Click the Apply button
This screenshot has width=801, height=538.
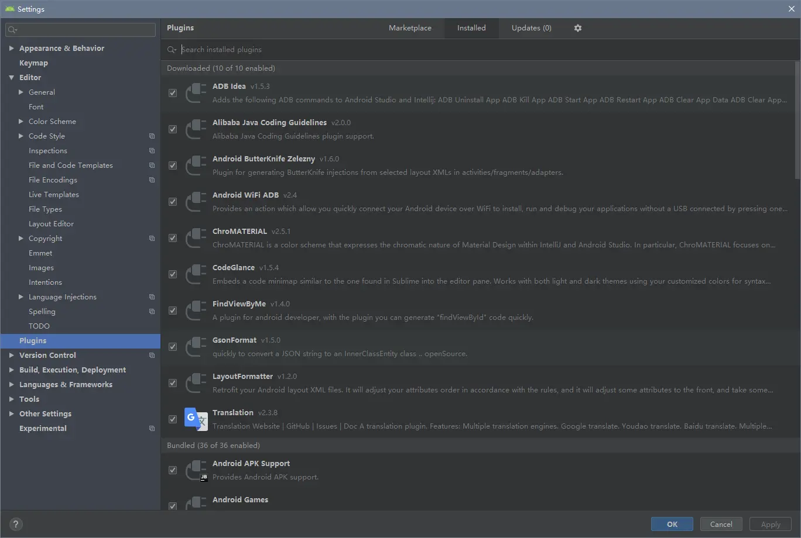pos(771,524)
